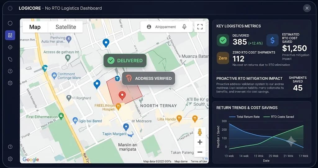The image size is (318, 168).
Task: Click the 112 zero RTO shipments value
Action: pyautogui.click(x=238, y=59)
